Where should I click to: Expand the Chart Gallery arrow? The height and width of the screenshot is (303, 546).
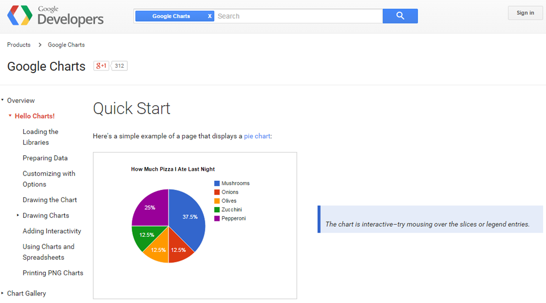pos(3,293)
